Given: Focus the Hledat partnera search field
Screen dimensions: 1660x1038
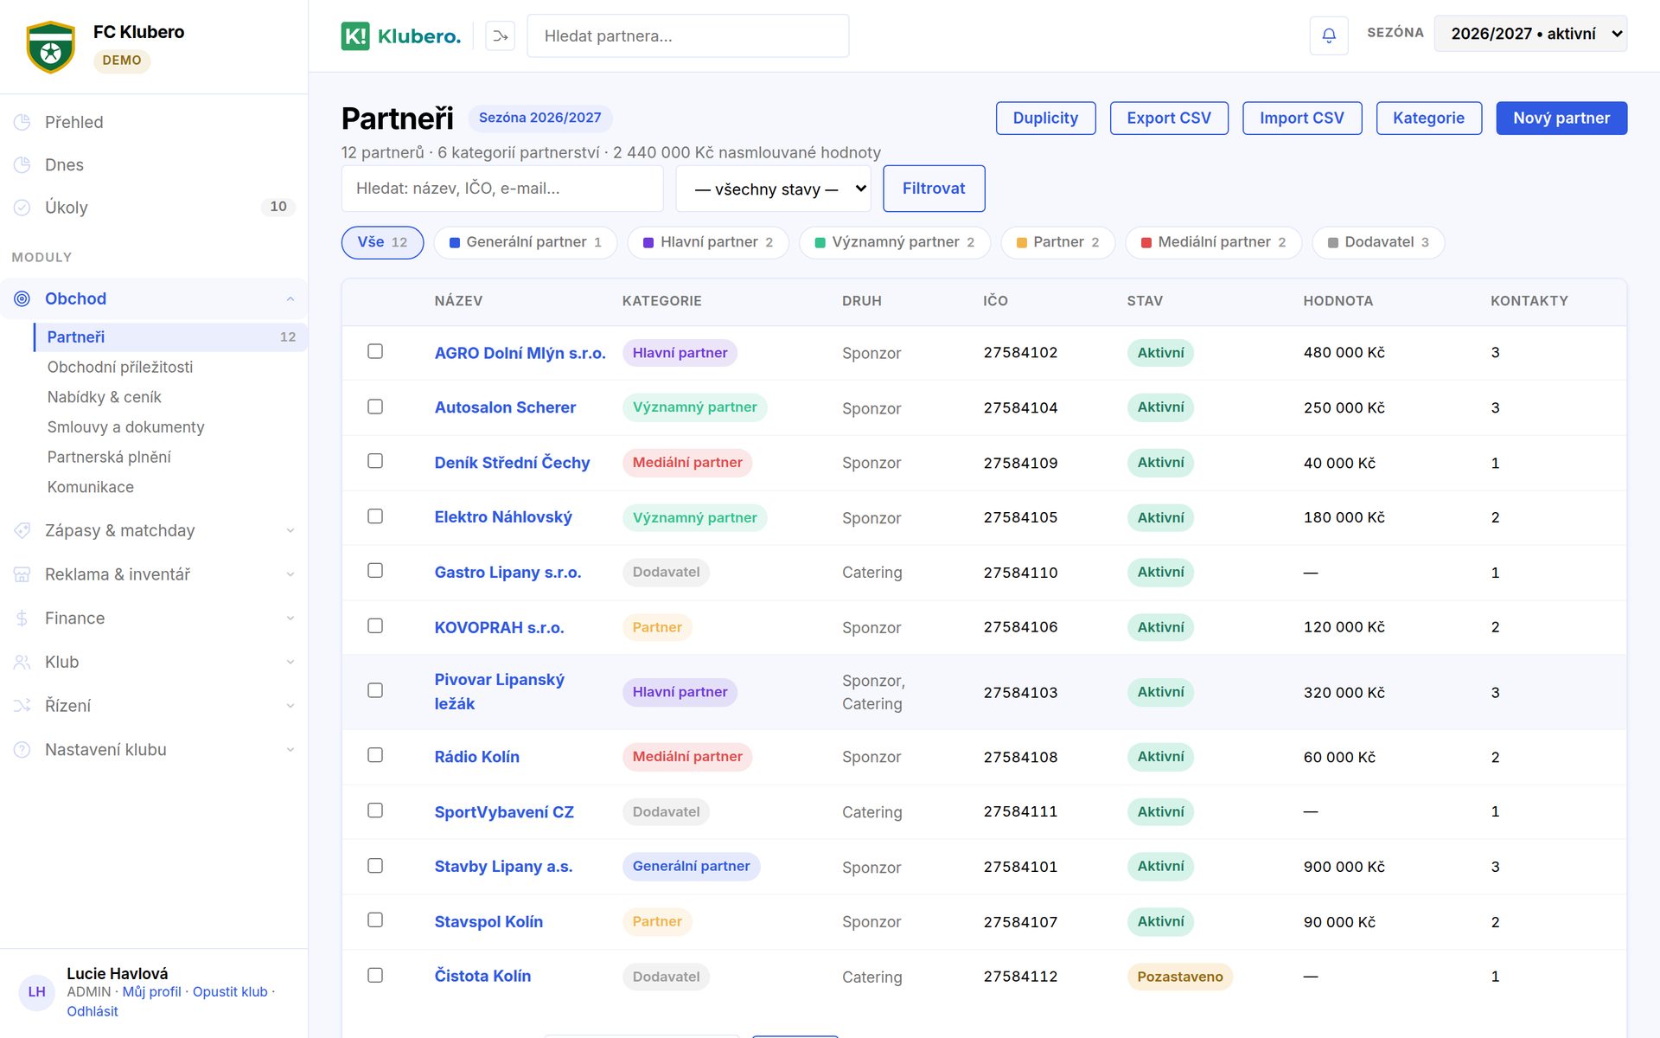Looking at the screenshot, I should pyautogui.click(x=688, y=35).
